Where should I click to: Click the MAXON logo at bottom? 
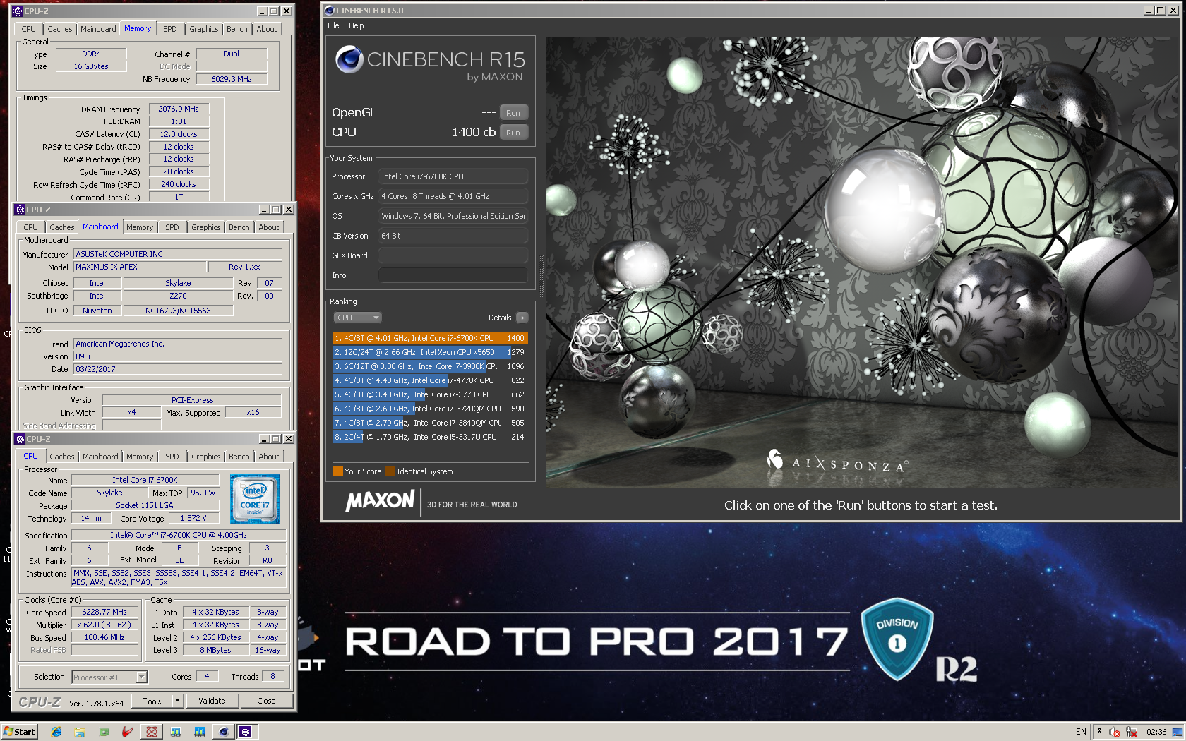click(x=381, y=501)
